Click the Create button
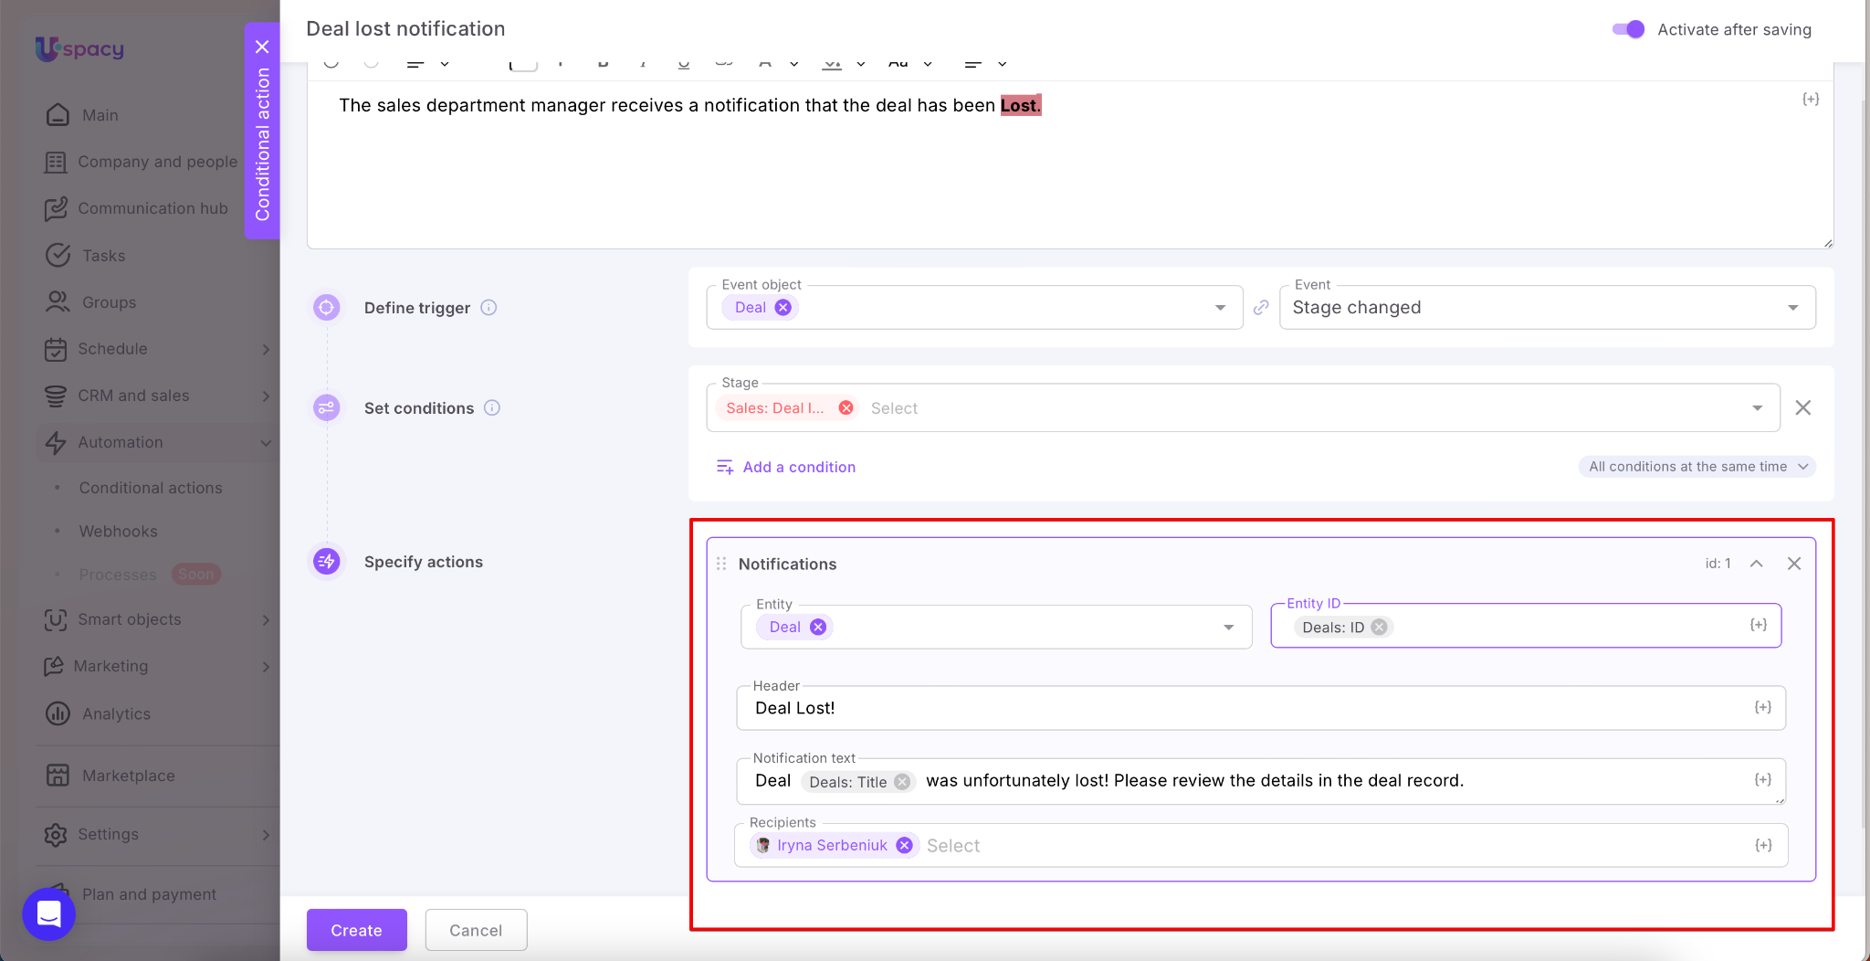This screenshot has width=1870, height=961. 356,930
